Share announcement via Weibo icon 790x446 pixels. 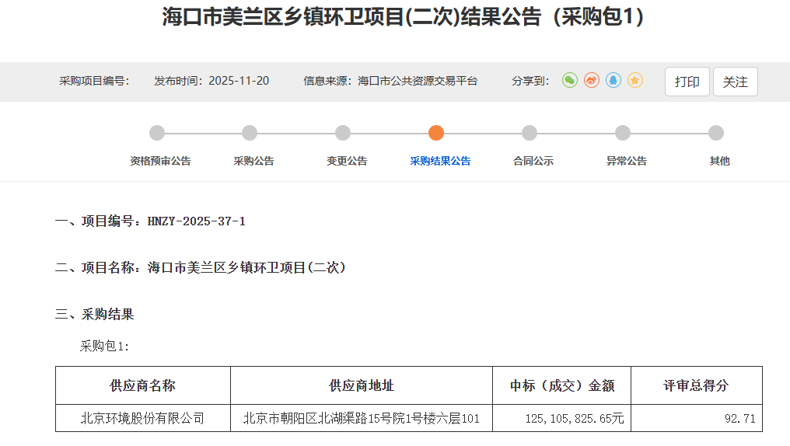coord(592,81)
